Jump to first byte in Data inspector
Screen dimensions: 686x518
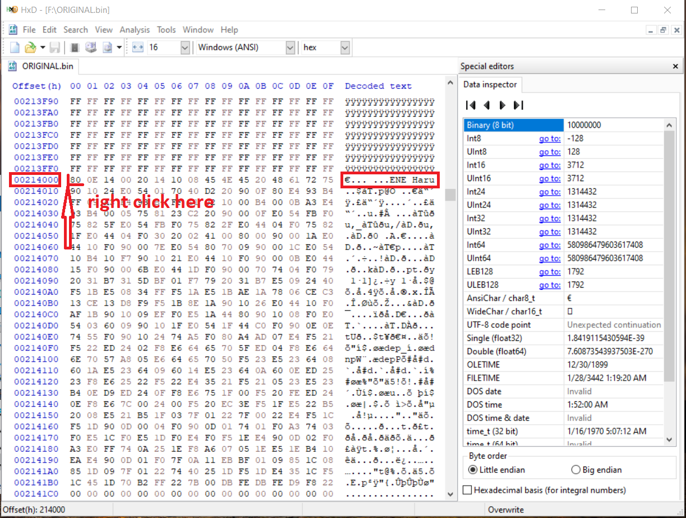(471, 105)
